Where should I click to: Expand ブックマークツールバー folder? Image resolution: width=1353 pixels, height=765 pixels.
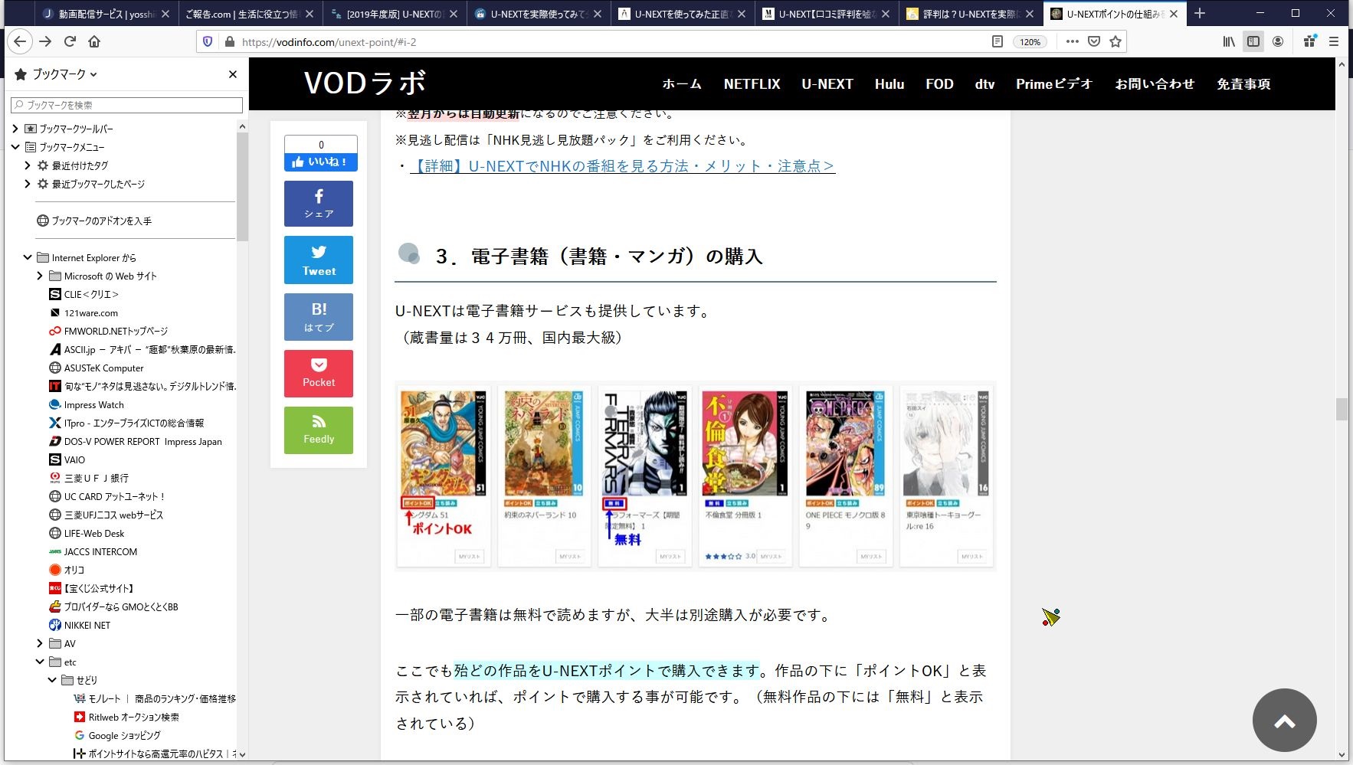[x=15, y=129]
